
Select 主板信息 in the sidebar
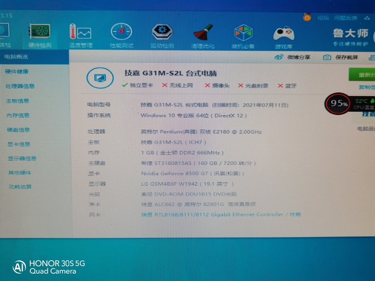pyautogui.click(x=18, y=101)
